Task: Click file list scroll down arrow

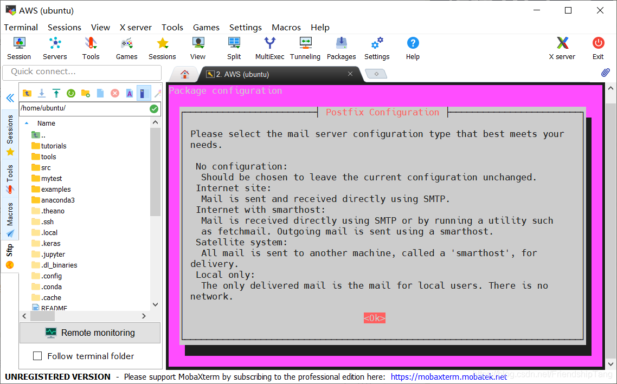Action: pyautogui.click(x=156, y=304)
